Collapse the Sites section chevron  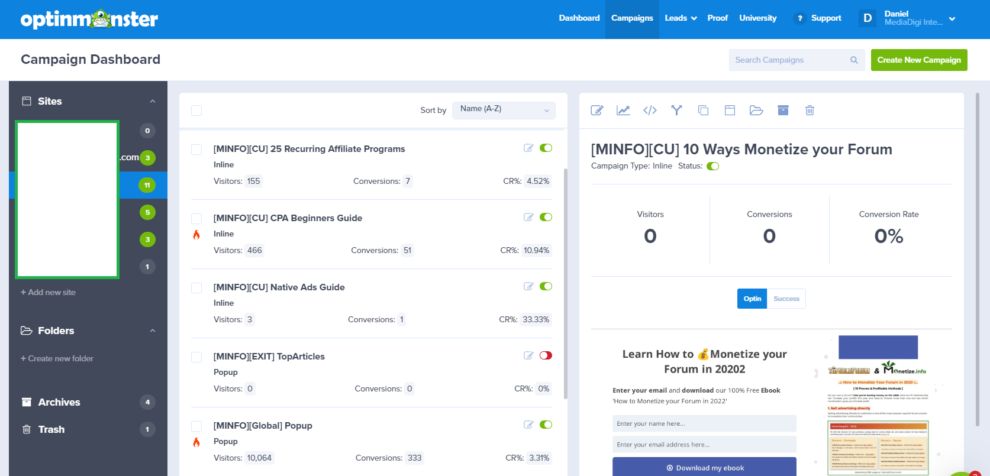tap(153, 101)
